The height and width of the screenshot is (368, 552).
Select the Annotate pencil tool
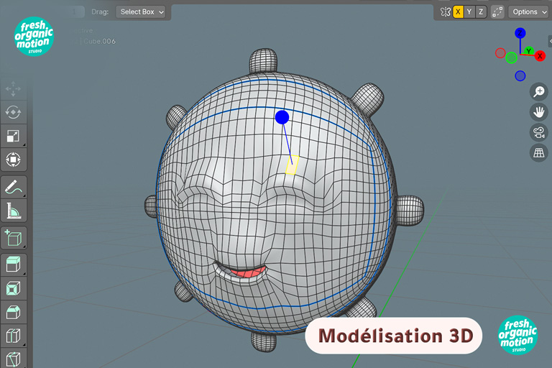tap(13, 186)
